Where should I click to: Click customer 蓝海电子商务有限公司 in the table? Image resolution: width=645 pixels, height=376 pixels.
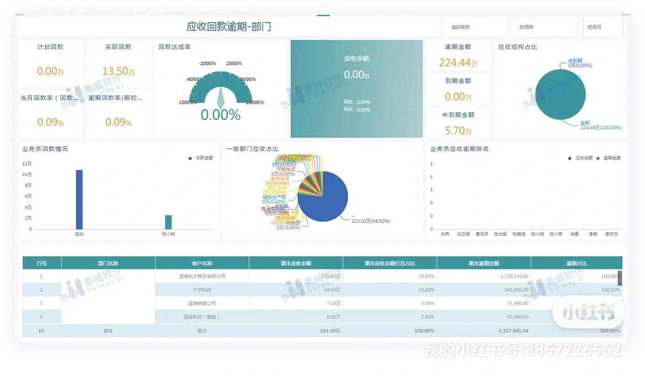(201, 276)
